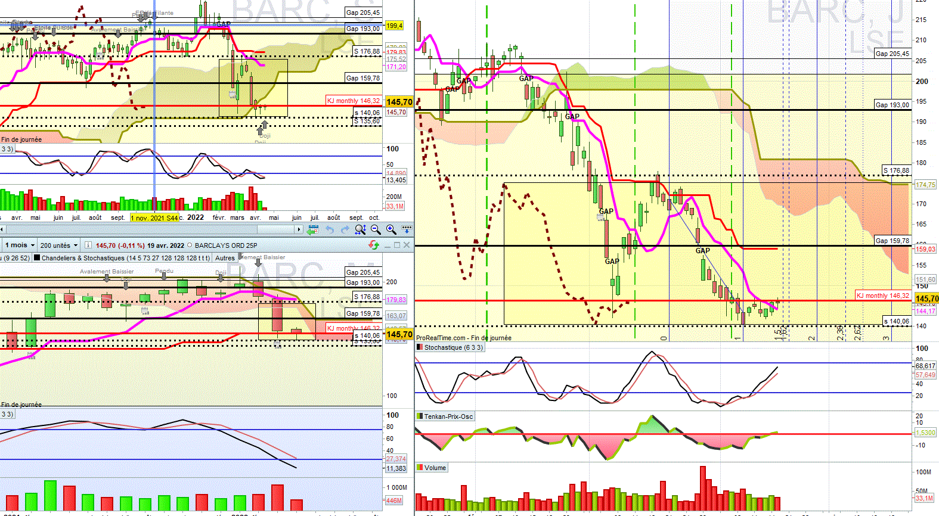Click the right arrow of horizontal scrollbar
Image resolution: width=939 pixels, height=516 pixels.
point(299,229)
